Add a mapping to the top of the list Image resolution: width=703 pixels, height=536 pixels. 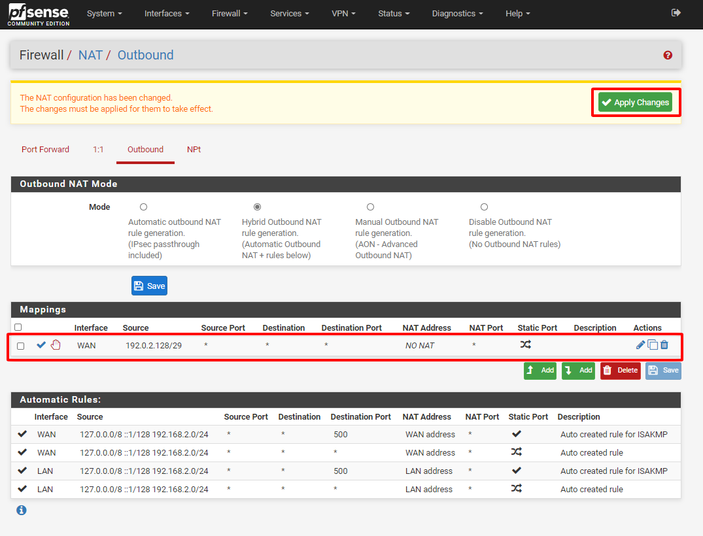tap(540, 370)
